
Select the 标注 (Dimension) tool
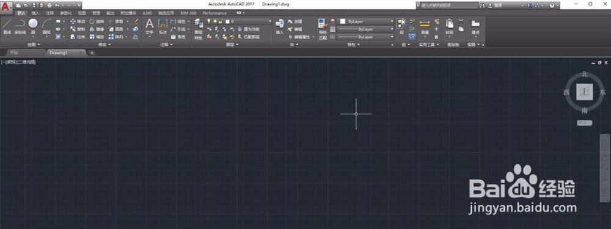(x=163, y=26)
